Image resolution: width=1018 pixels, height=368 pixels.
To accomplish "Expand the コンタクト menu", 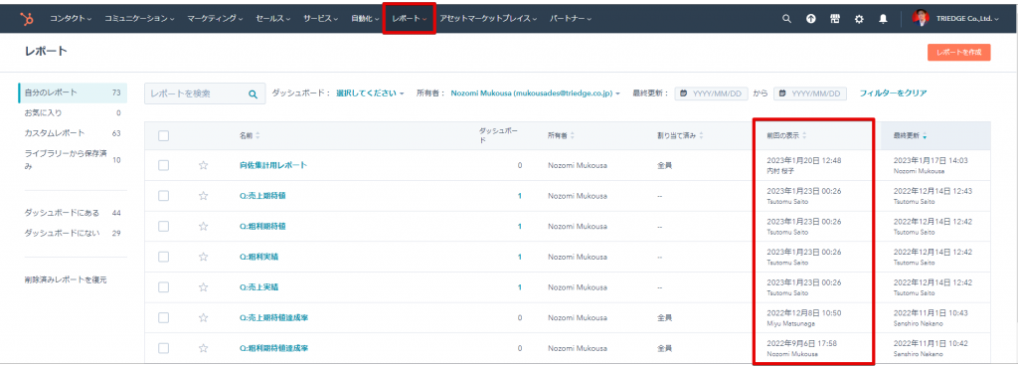I will [71, 19].
